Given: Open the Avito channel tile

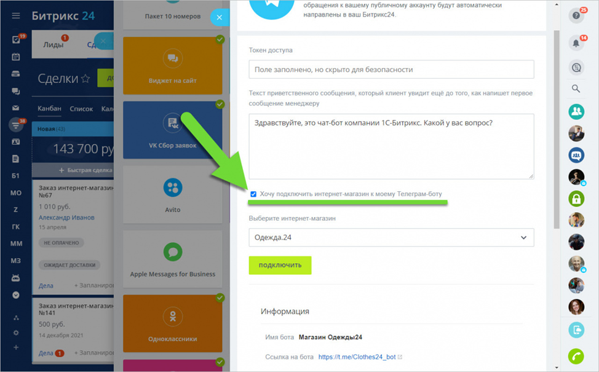Looking at the screenshot, I should pyautogui.click(x=173, y=195).
